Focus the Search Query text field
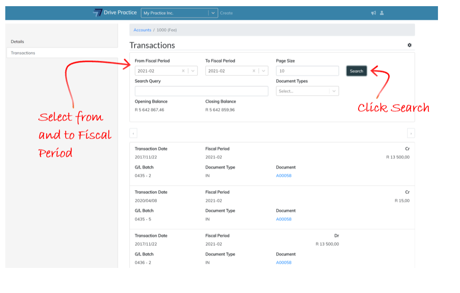Screen dimensions: 460x293 pos(201,91)
